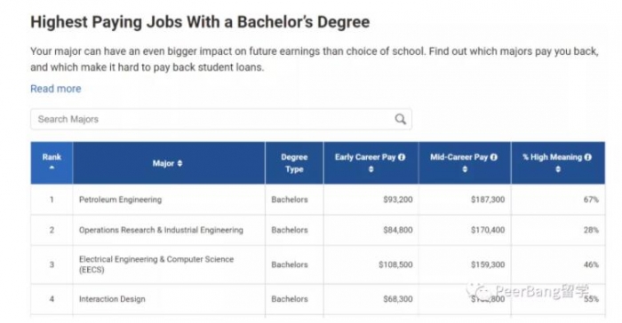Screen dimensions: 622x323
Task: Click the Mid-Career Pay info icon
Action: [493, 157]
